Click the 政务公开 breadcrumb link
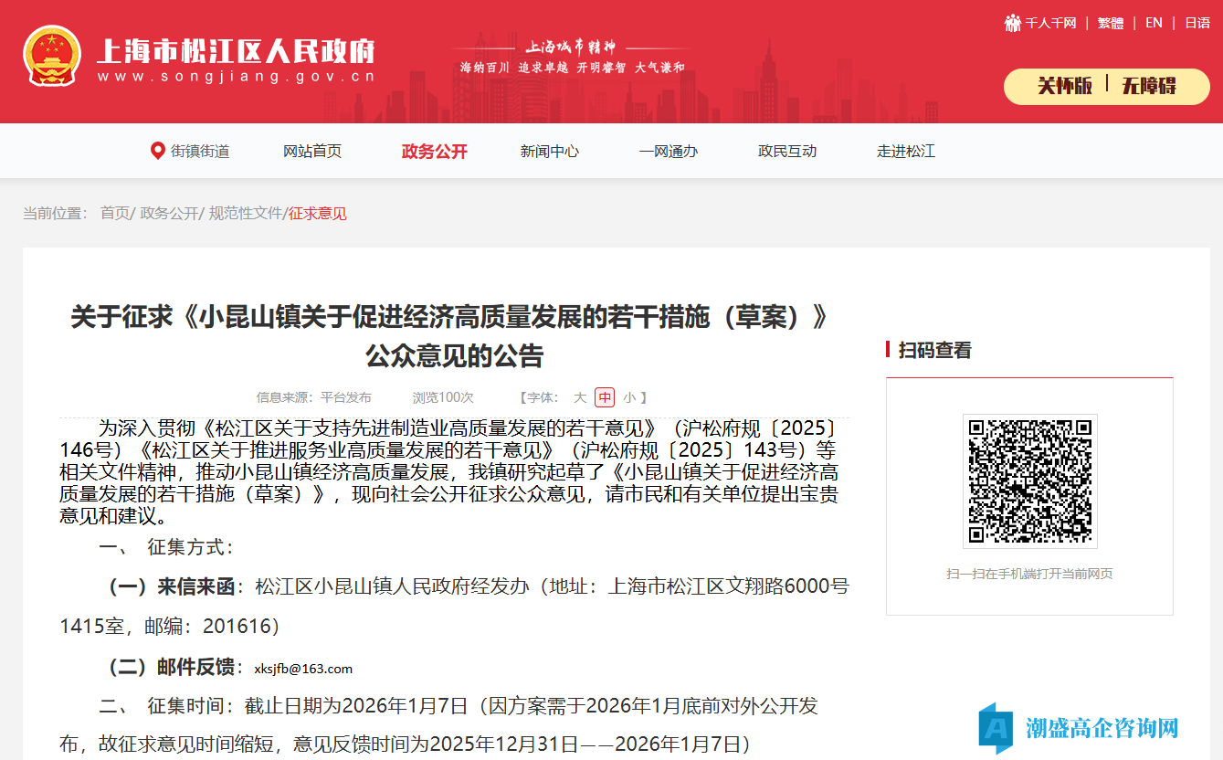Viewport: 1223px width, 760px height. pos(169,213)
